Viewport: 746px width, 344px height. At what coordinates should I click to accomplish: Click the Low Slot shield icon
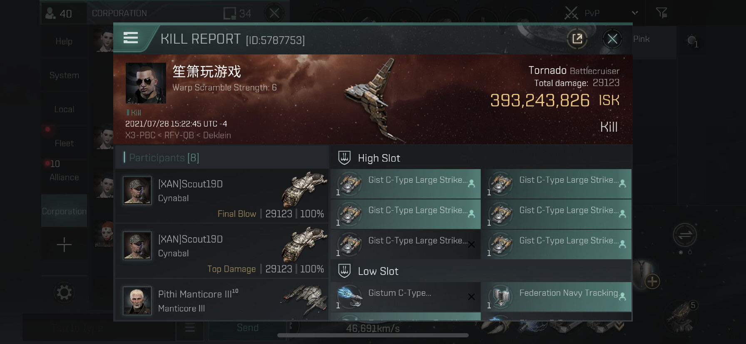click(x=344, y=271)
